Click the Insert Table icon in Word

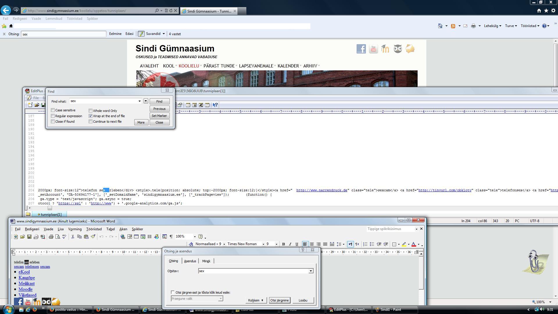[x=136, y=237]
